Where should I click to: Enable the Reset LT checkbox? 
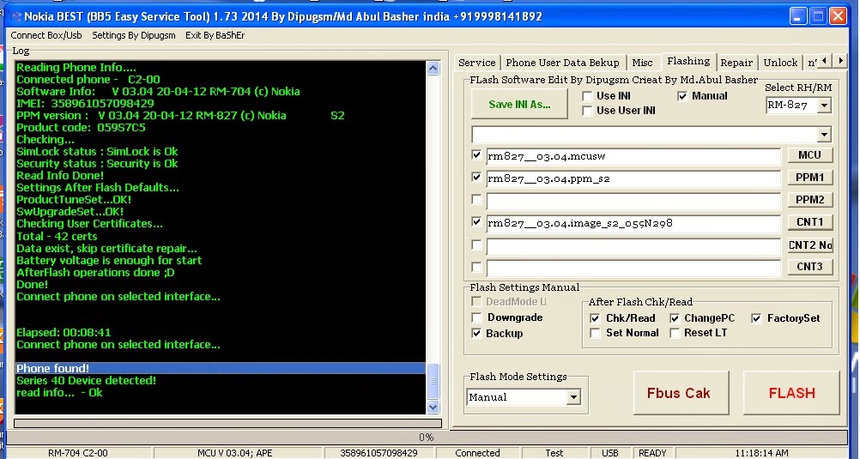pyautogui.click(x=675, y=333)
